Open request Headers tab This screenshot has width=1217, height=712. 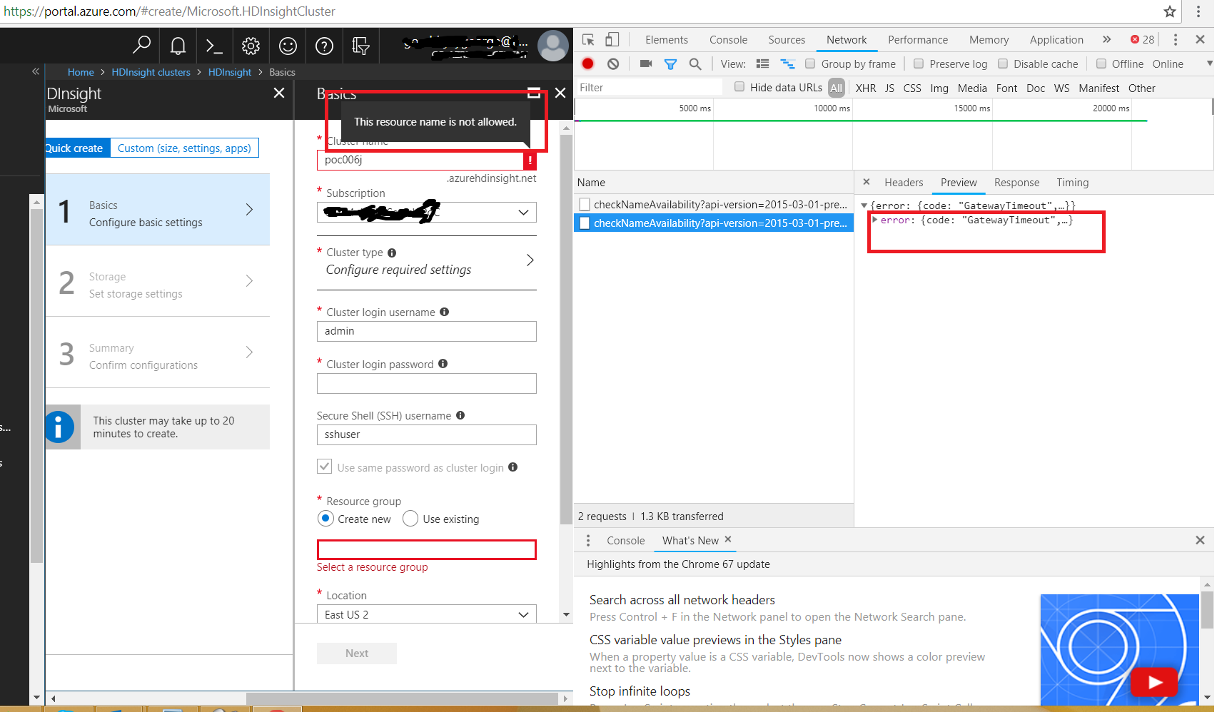(904, 183)
